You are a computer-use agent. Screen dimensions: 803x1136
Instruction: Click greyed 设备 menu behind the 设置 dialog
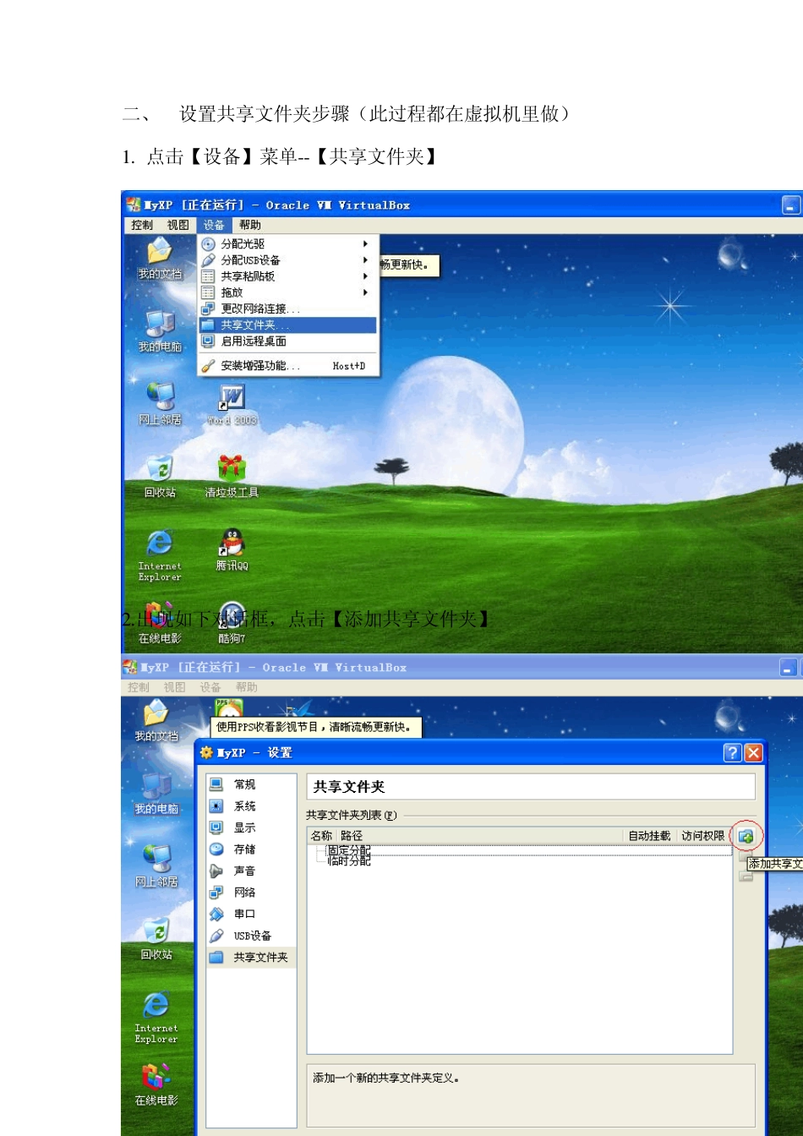click(x=210, y=687)
